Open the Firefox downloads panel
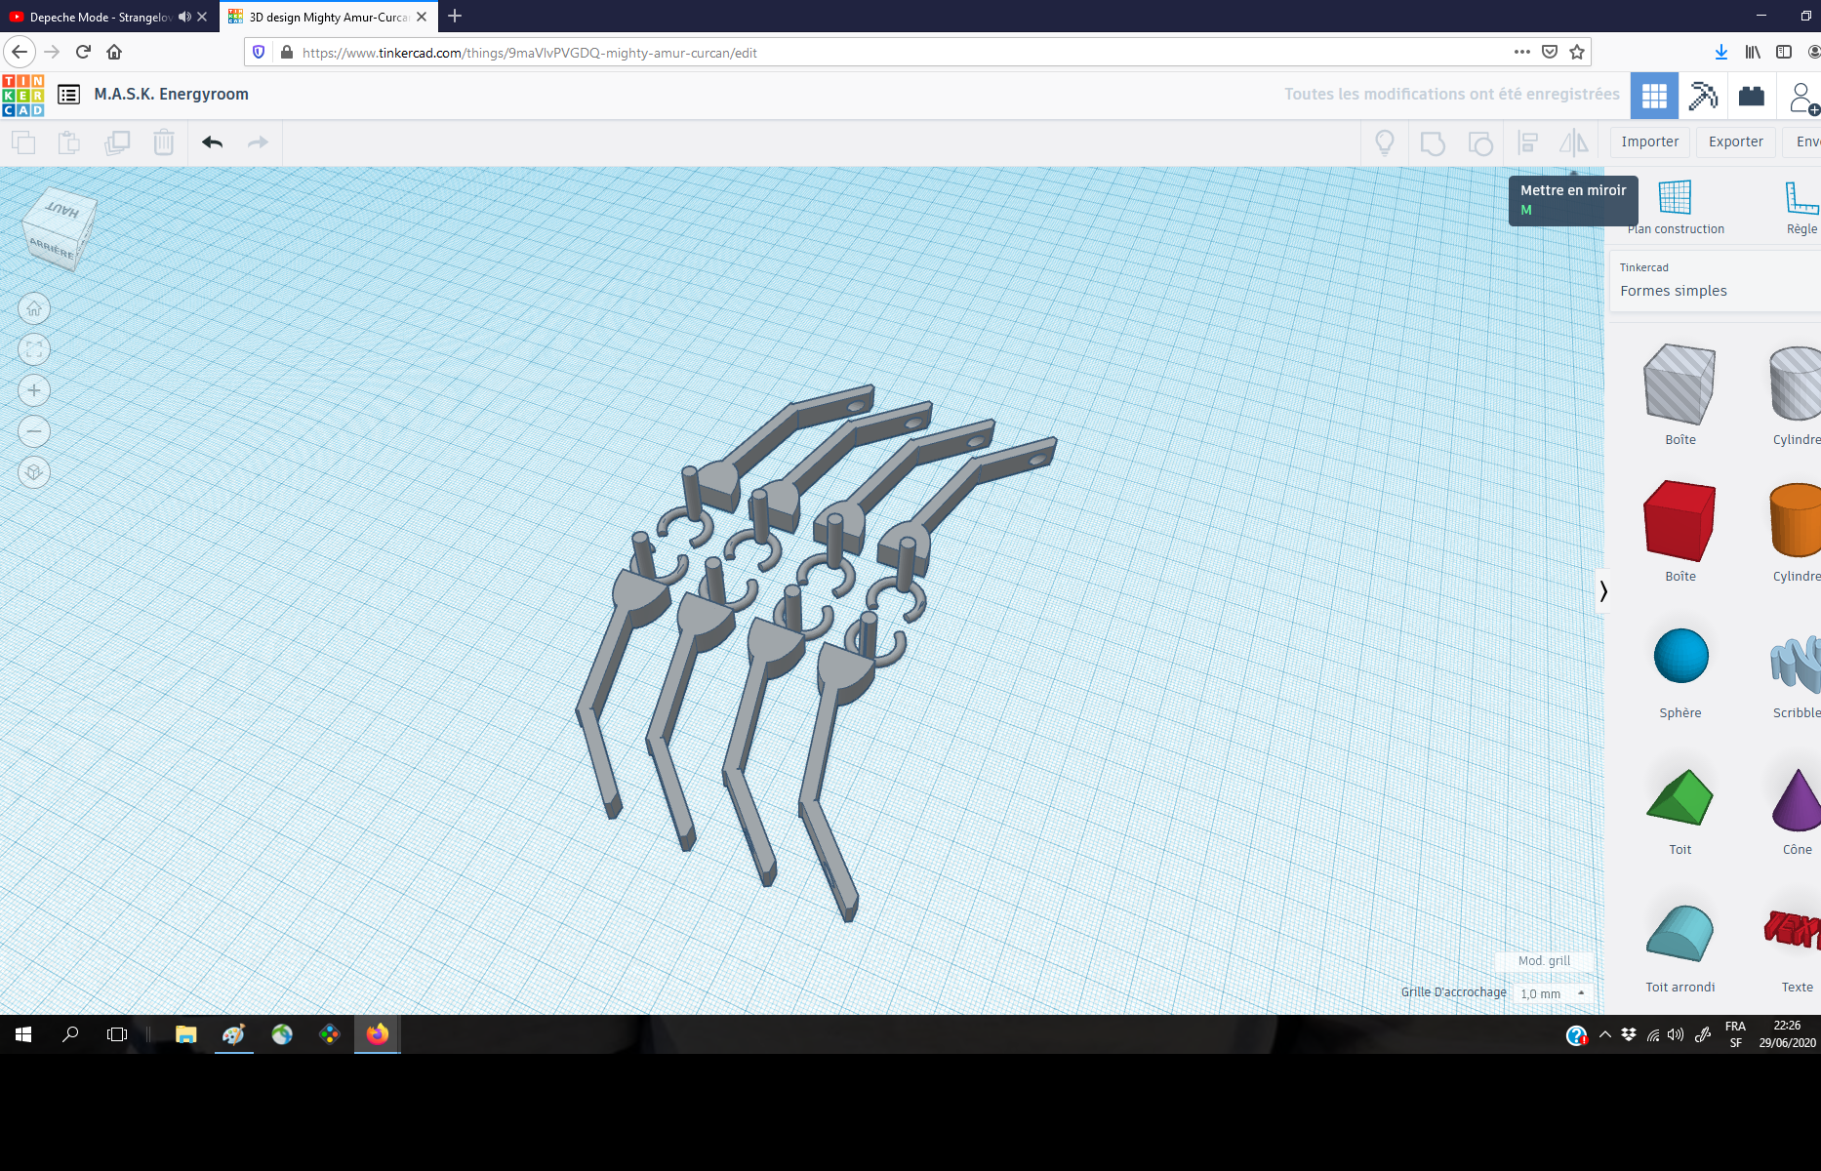Screen dimensions: 1821x1171 click(x=1721, y=53)
